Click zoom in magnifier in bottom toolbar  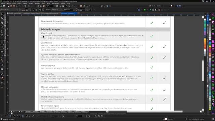[x=87, y=116]
